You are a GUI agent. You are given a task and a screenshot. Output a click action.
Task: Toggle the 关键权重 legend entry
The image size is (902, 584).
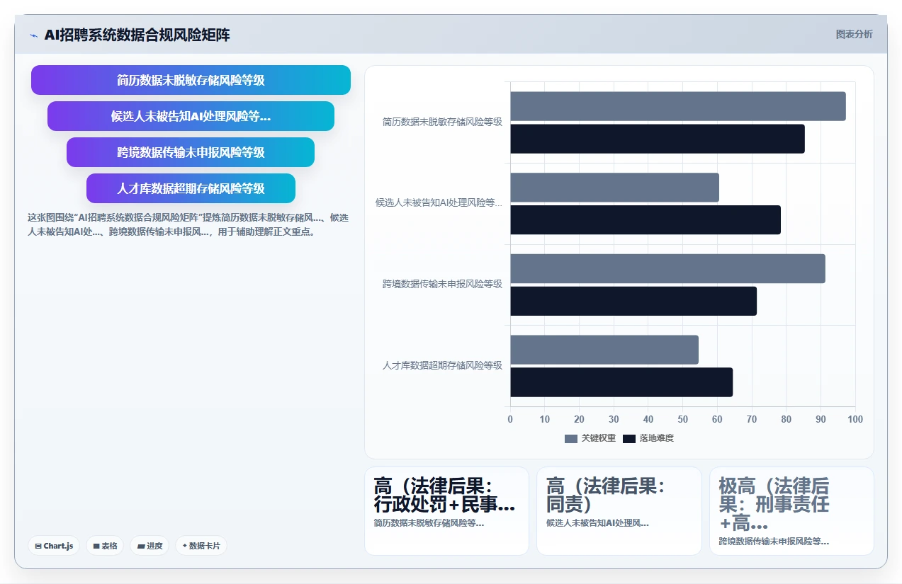590,438
